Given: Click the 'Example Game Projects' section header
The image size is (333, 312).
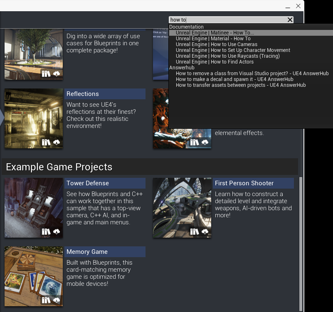Looking at the screenshot, I should pos(150,167).
